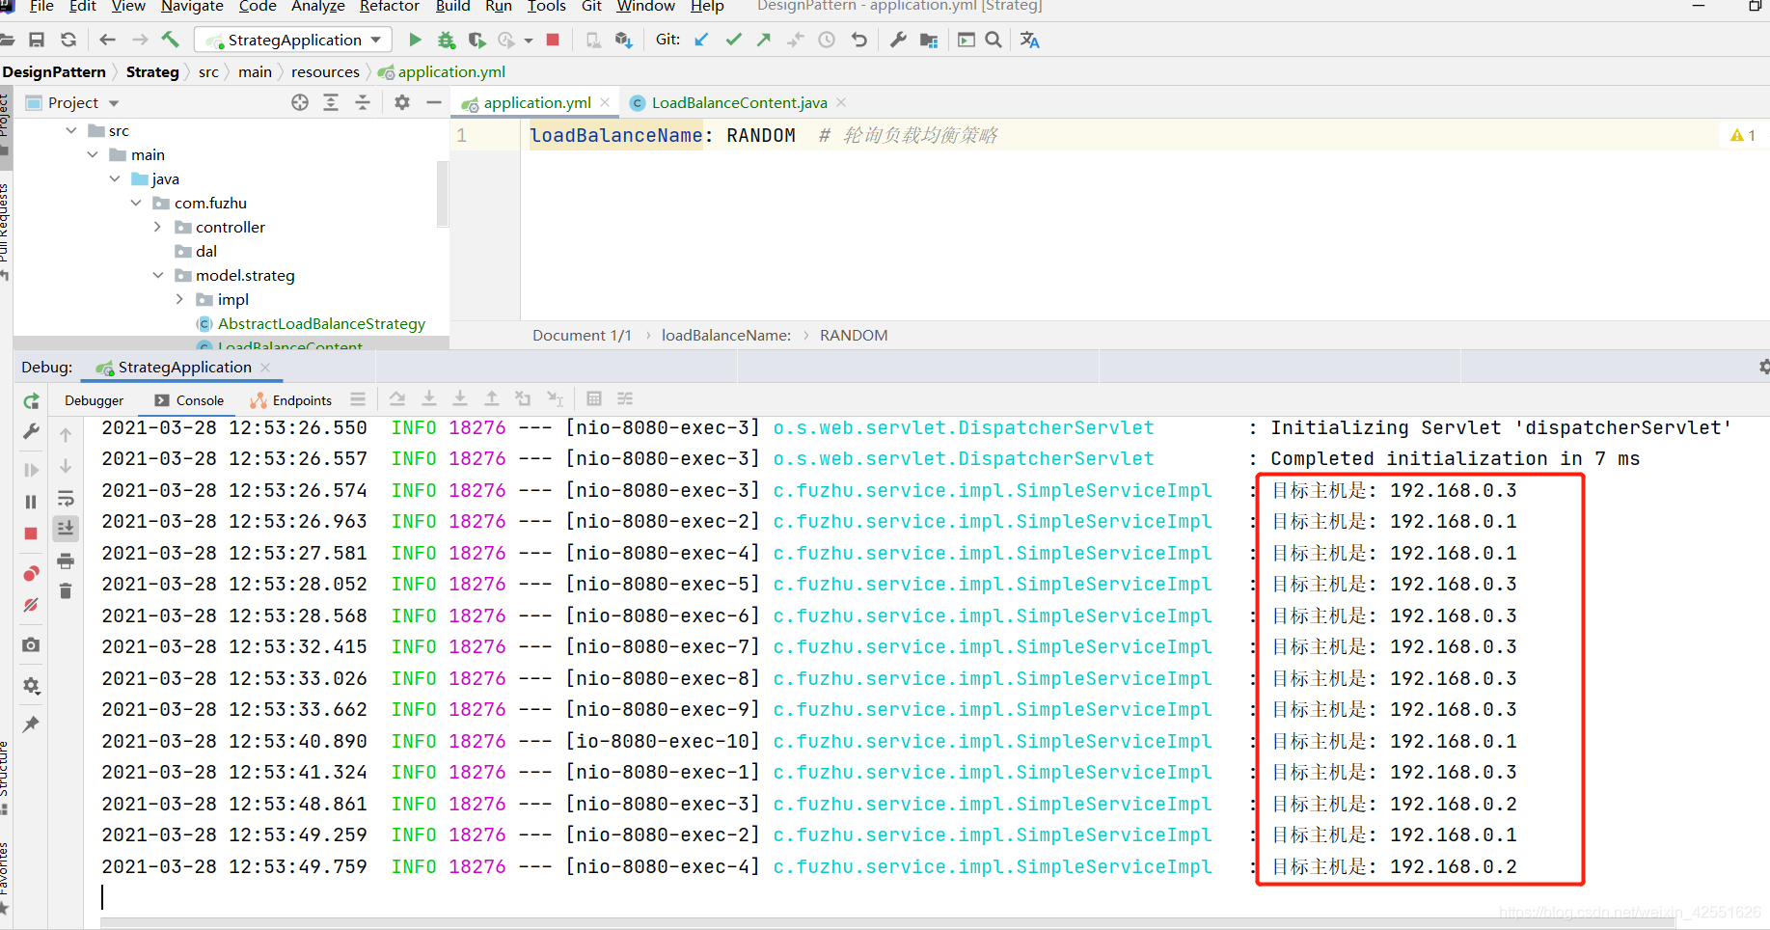Stop debug session red square in sidebar
The image size is (1770, 930).
pos(31,533)
